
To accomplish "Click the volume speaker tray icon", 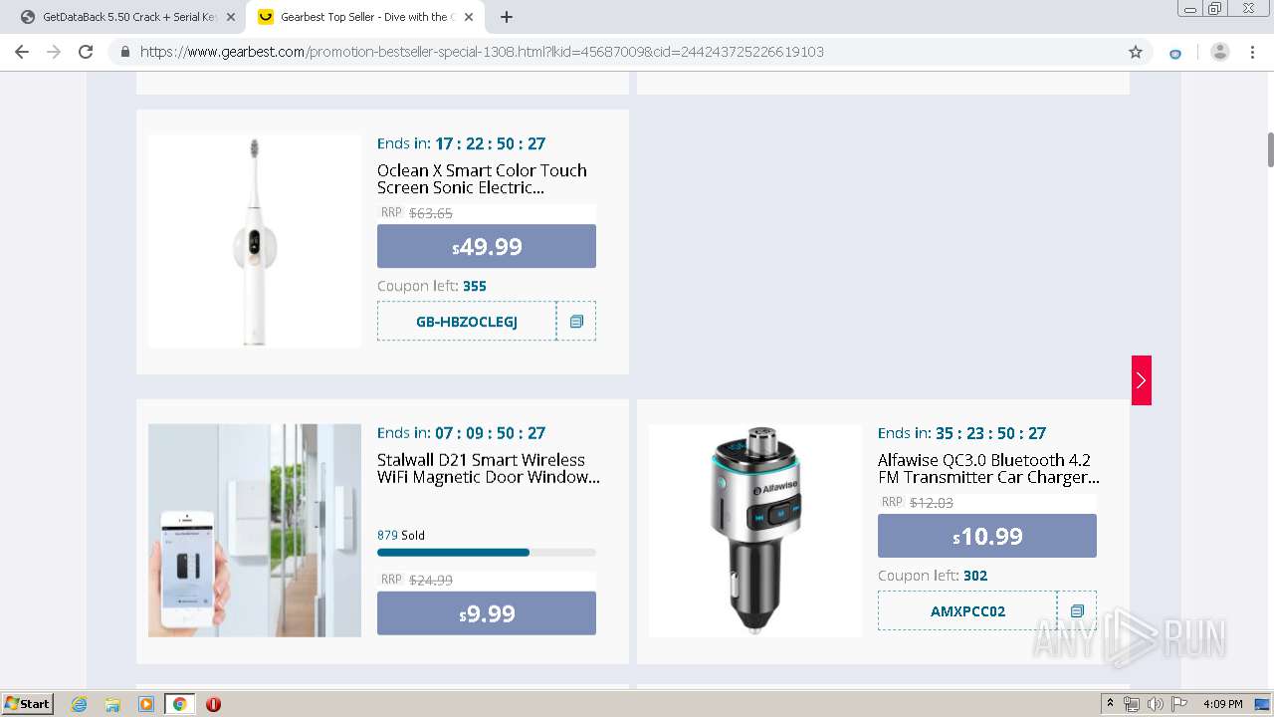I will pyautogui.click(x=1155, y=704).
